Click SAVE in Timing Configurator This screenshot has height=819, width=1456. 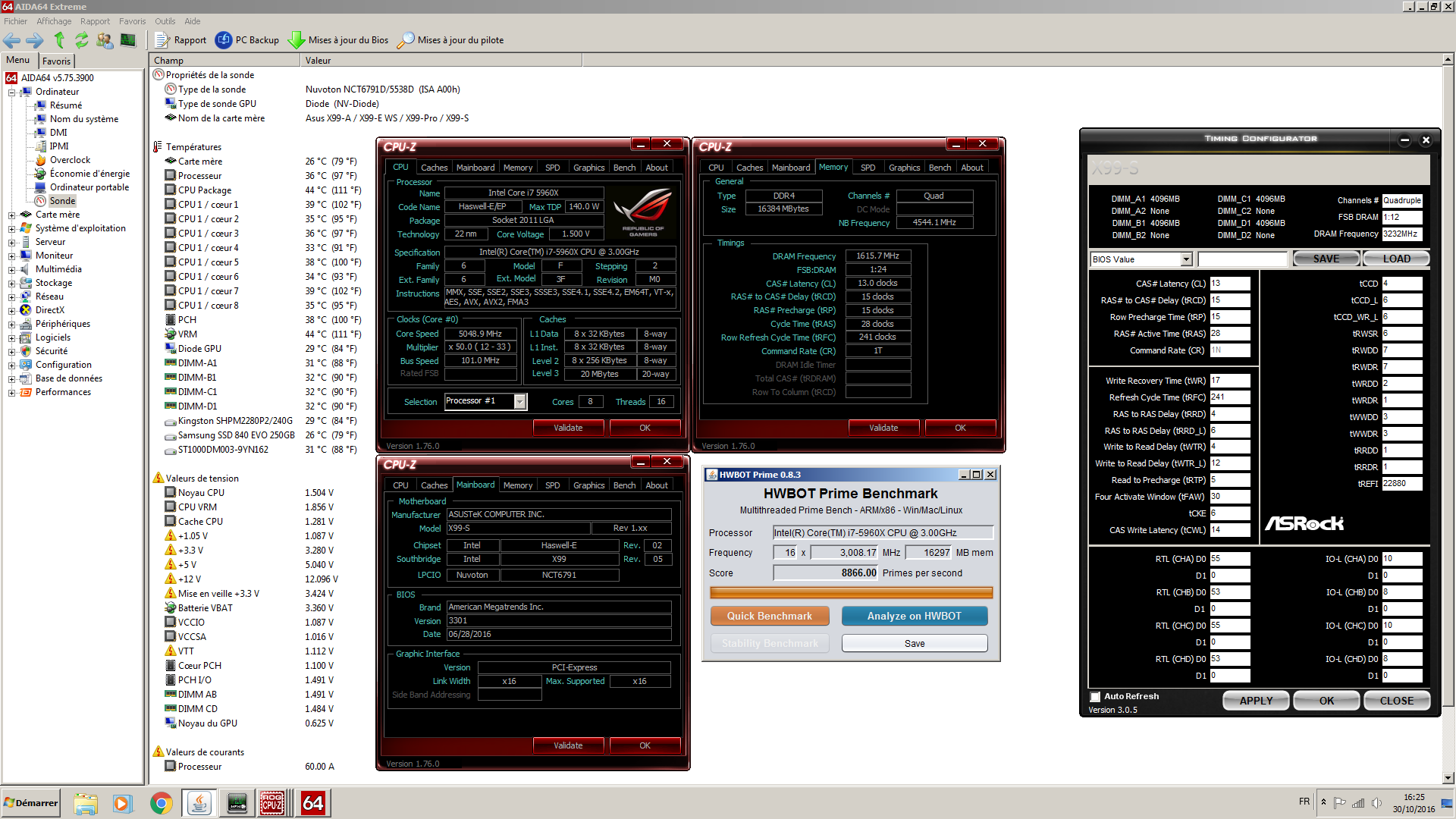click(x=1326, y=259)
